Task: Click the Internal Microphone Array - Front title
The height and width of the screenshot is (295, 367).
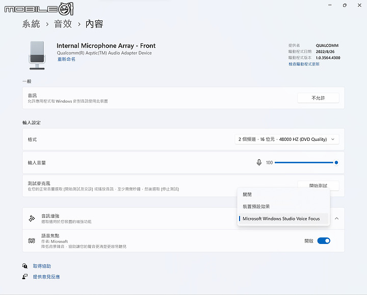Action: click(106, 46)
